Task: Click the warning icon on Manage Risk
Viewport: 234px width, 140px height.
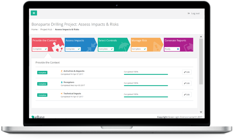Action: (157, 47)
